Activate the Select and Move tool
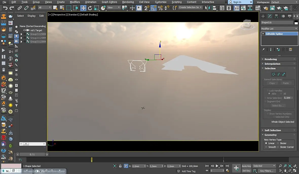299x174 pixels. tap(83, 8)
